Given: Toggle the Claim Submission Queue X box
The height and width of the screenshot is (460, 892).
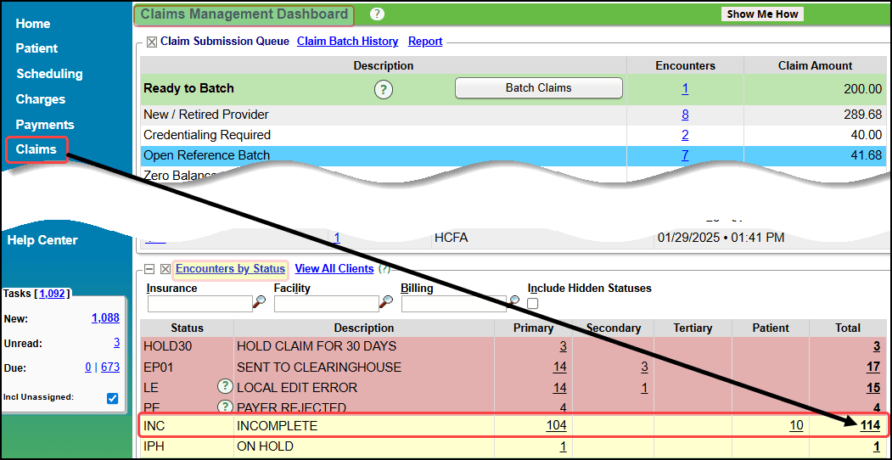Looking at the screenshot, I should click(152, 42).
